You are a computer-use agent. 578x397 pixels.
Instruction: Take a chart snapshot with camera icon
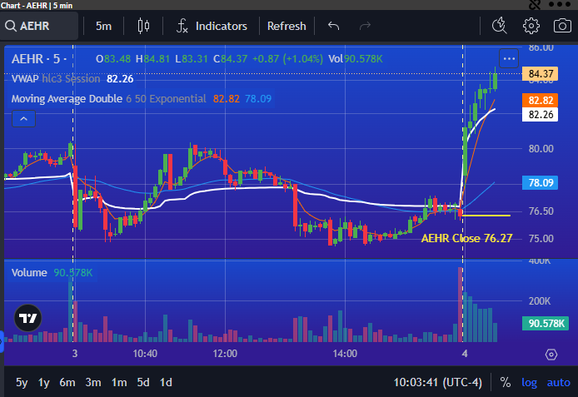562,26
